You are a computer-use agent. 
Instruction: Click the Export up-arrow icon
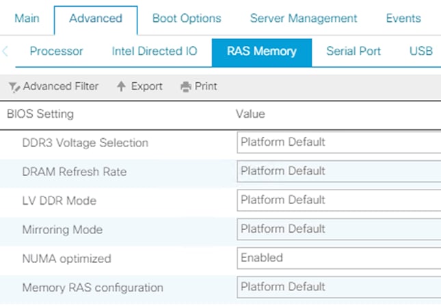point(122,86)
